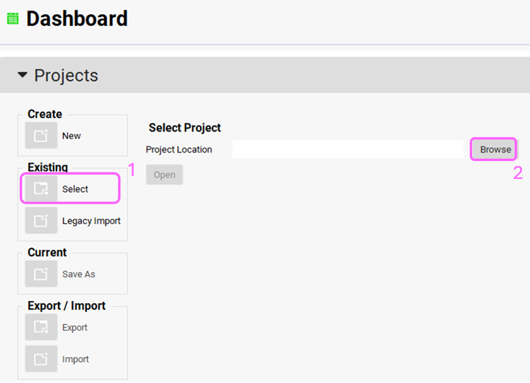Screen dimensions: 530x383
Task: Choose the Save As label under Current
Action: [x=78, y=274]
